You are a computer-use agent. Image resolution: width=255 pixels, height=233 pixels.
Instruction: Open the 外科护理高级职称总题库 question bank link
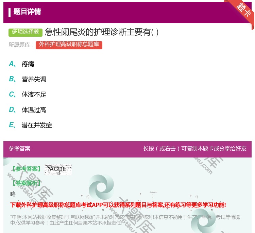click(69, 45)
